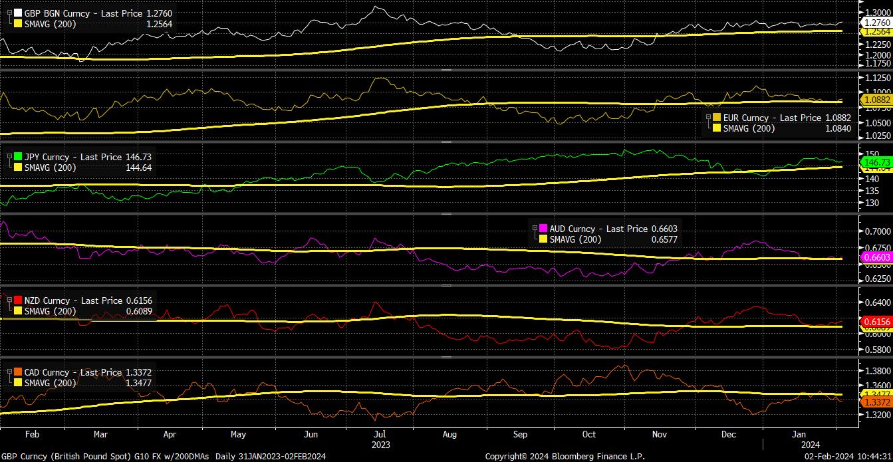Click yellow SMAVG swatch under AUD legend
The image size is (893, 462).
[x=545, y=239]
